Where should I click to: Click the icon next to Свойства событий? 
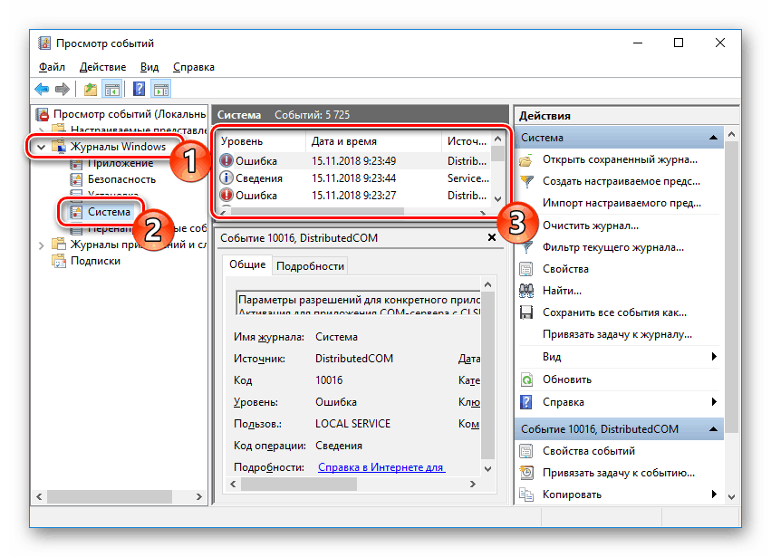click(526, 450)
